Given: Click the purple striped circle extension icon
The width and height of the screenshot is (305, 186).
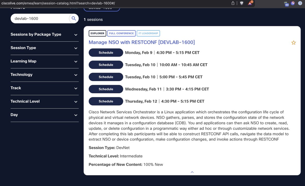Looking at the screenshot, I should [293, 3].
